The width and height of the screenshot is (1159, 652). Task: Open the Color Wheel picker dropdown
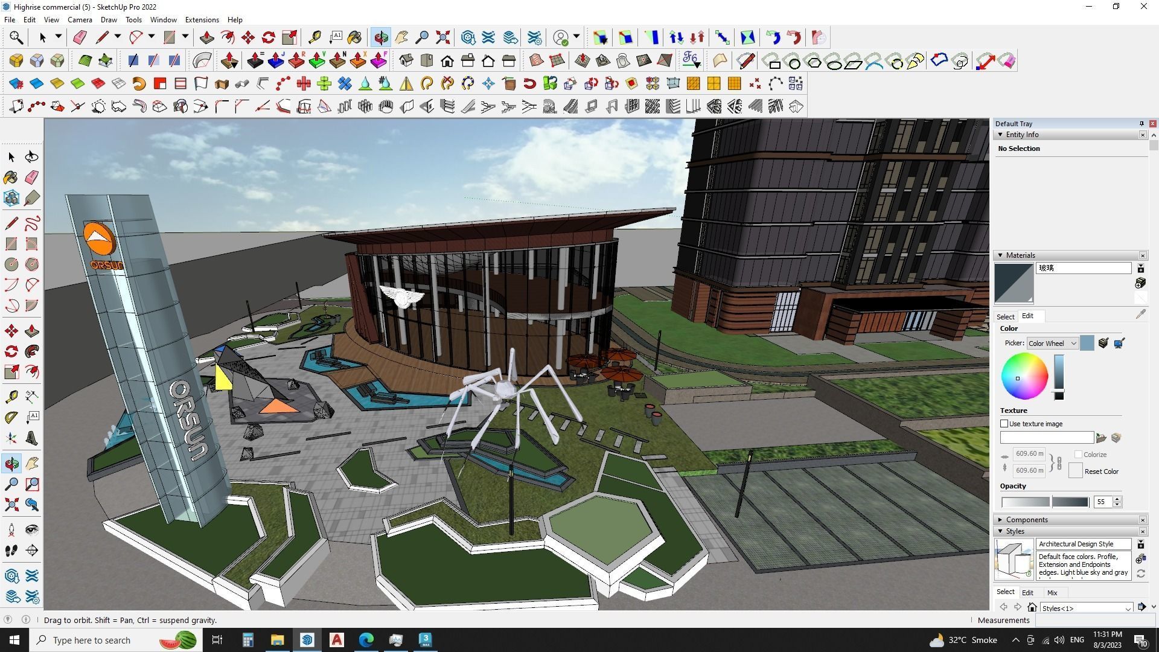pyautogui.click(x=1052, y=344)
